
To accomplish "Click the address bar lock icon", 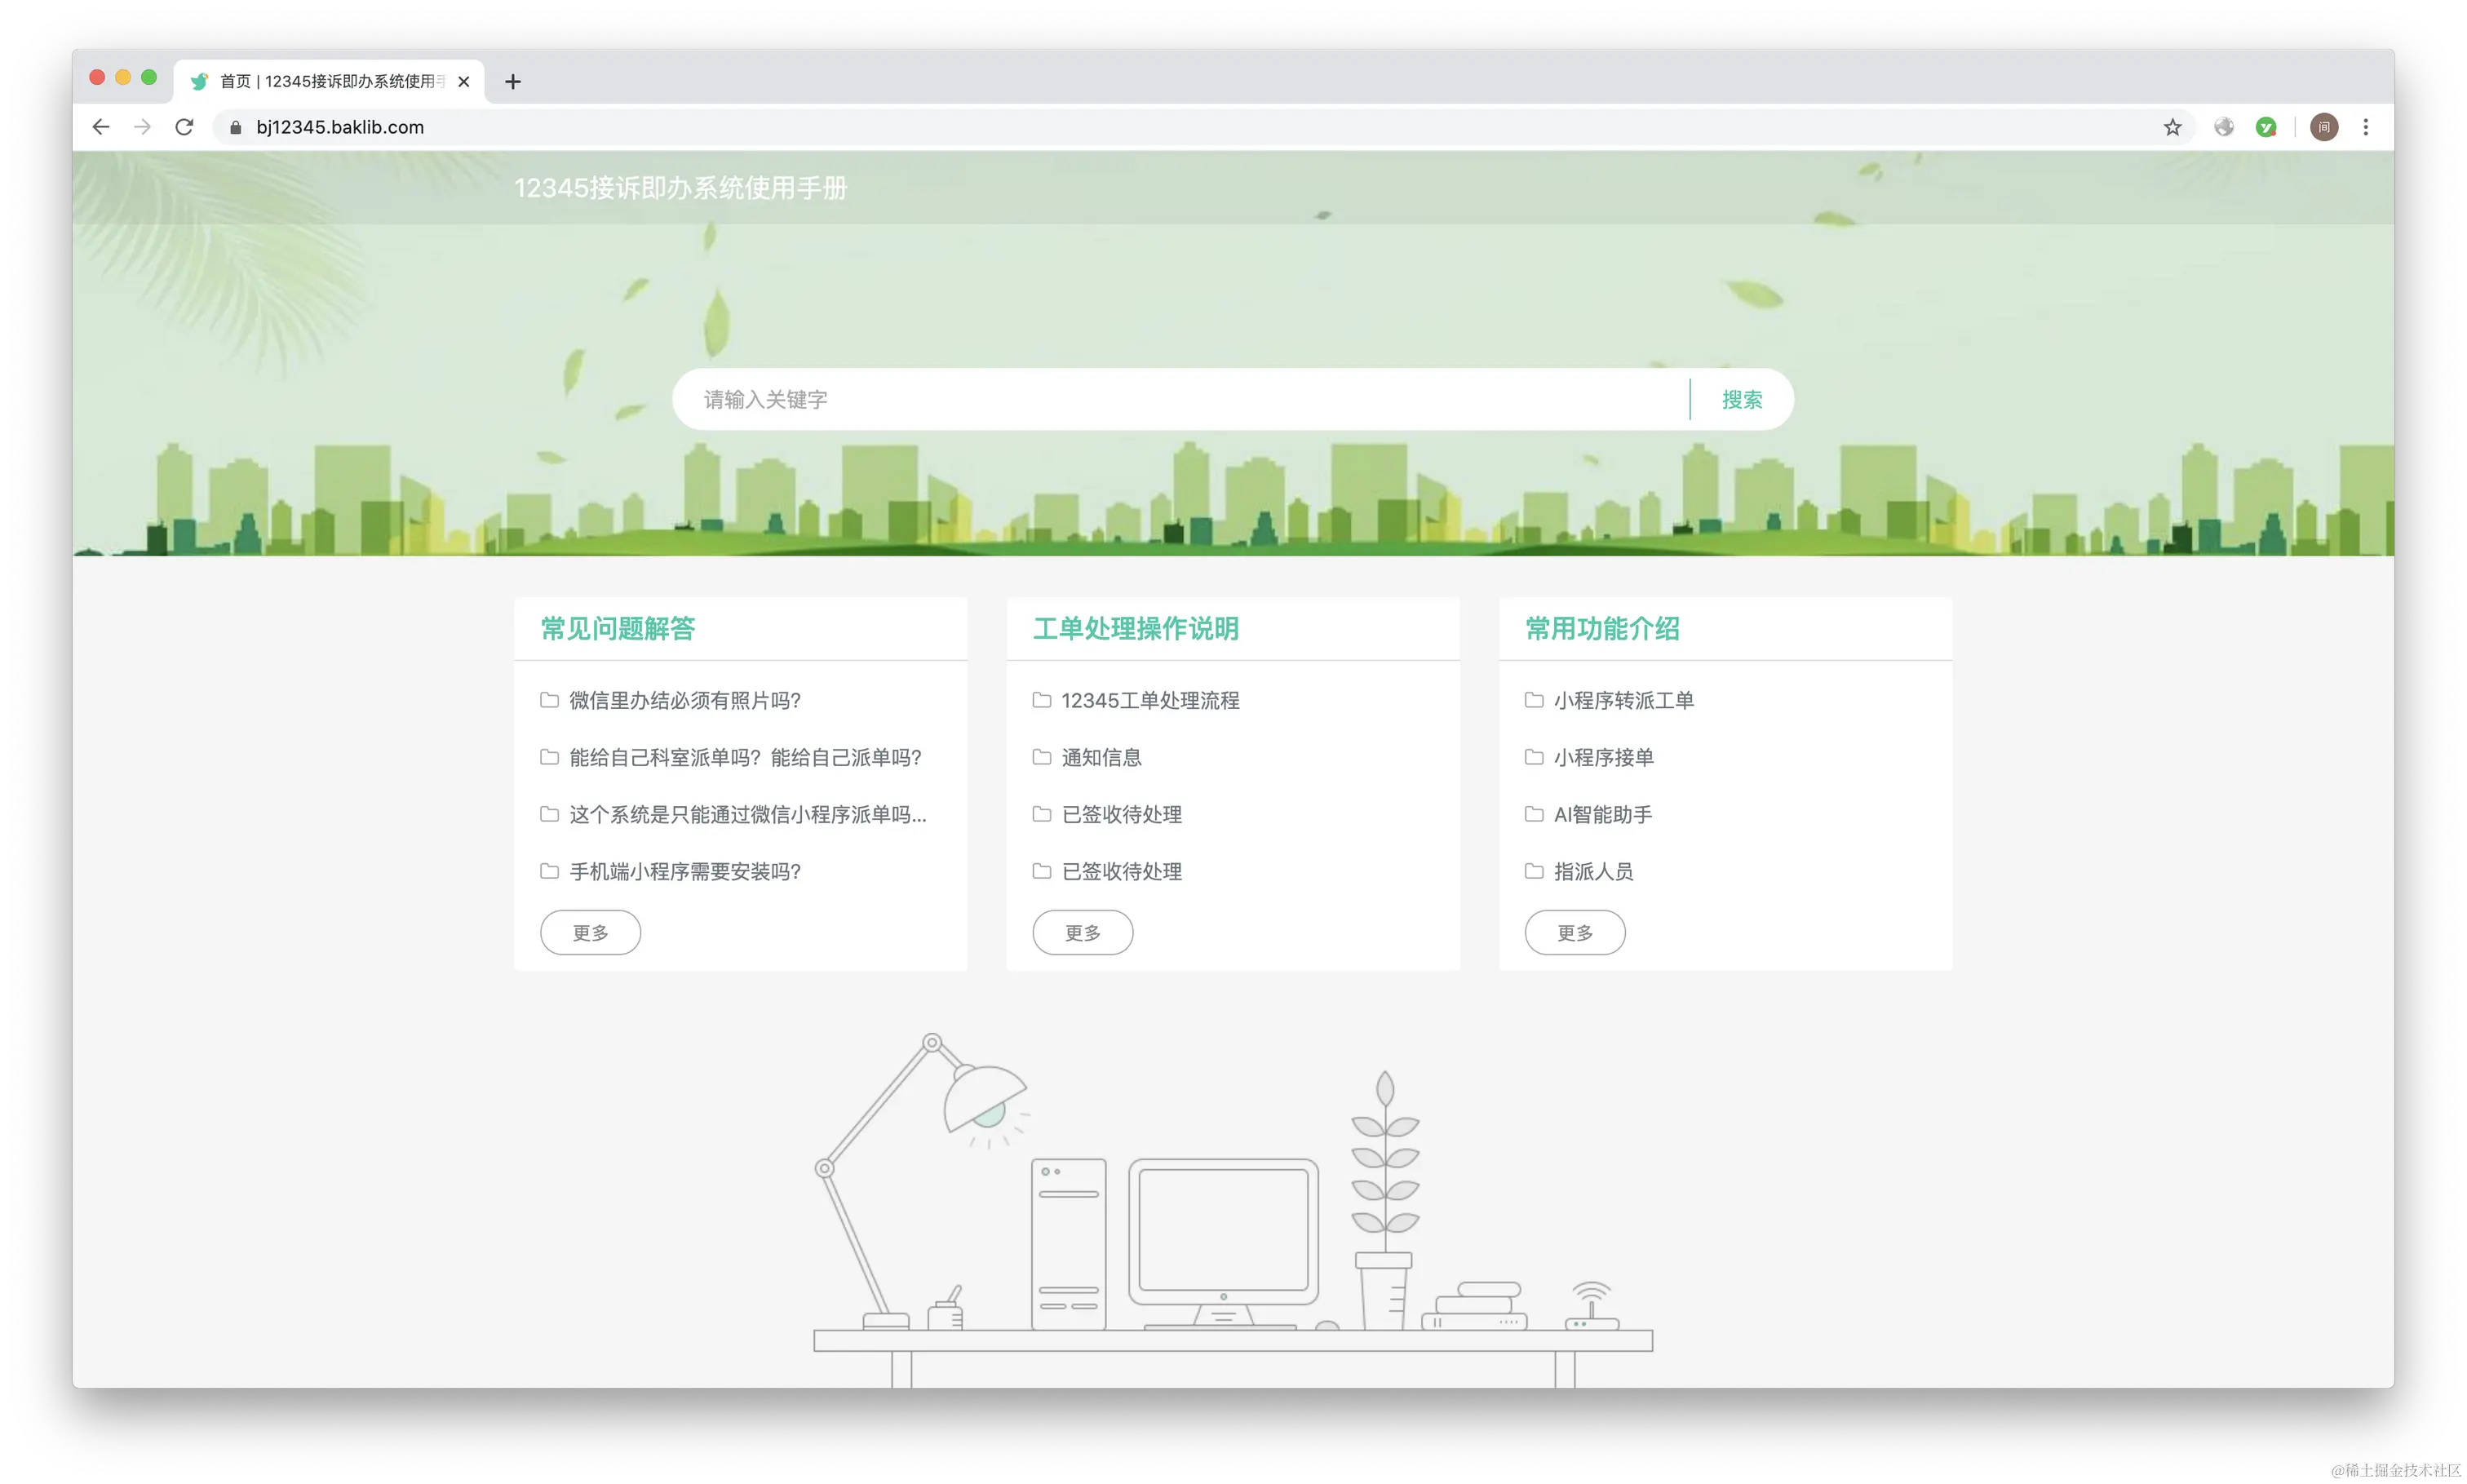I will [236, 127].
